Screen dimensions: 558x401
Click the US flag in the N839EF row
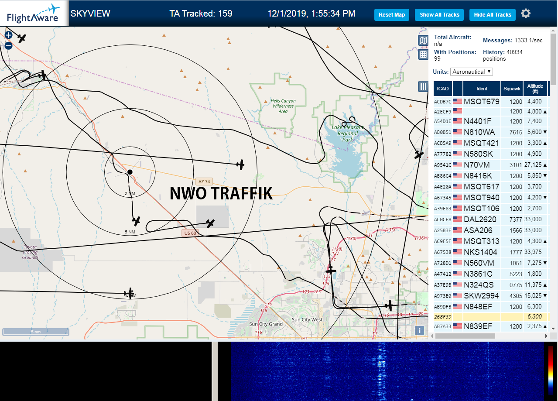458,326
